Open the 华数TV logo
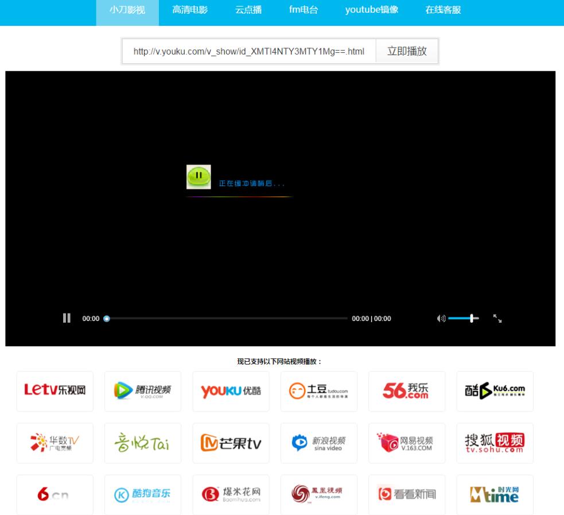The height and width of the screenshot is (515, 564). pos(55,443)
